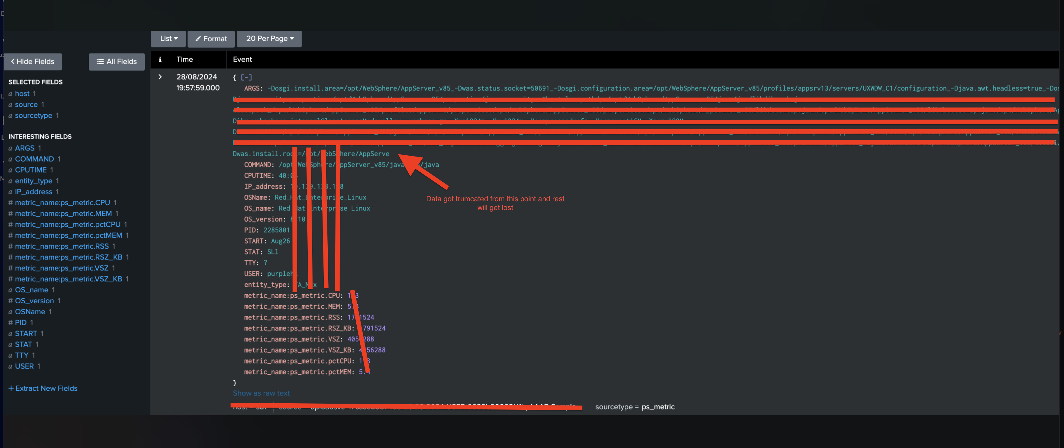This screenshot has height=448, width=1064.
Task: Open the USER interesting field
Action: (24, 366)
